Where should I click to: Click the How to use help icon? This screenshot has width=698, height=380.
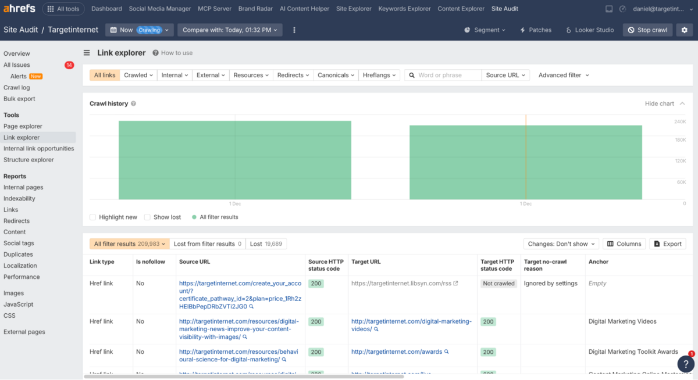pos(155,53)
